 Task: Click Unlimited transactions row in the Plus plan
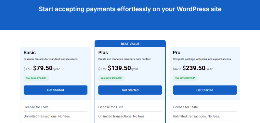pos(130,116)
